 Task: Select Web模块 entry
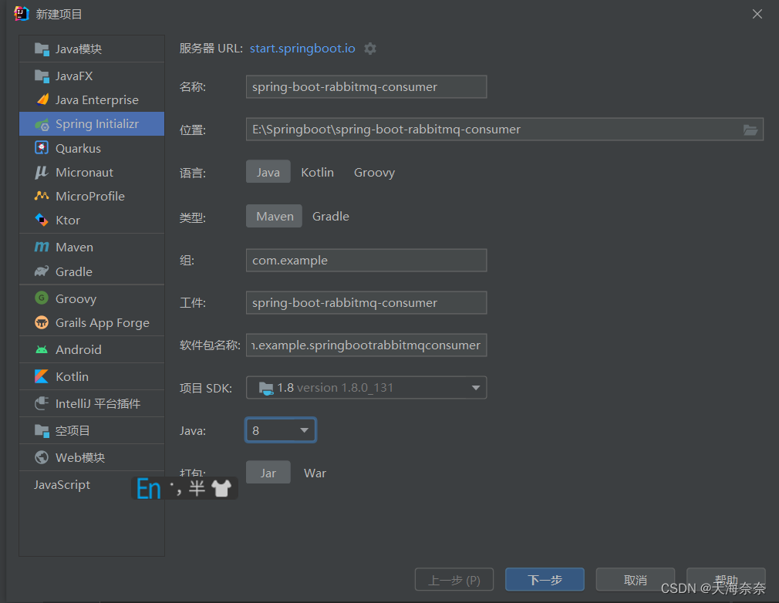point(92,457)
